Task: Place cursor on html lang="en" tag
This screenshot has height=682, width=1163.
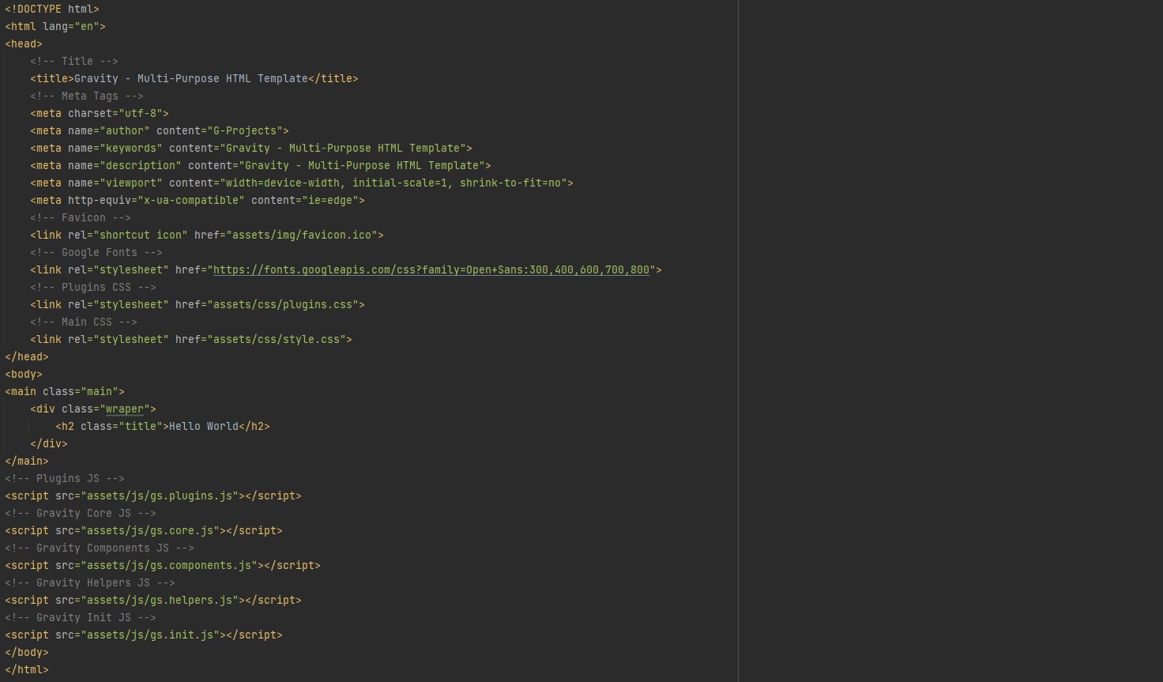Action: (x=55, y=27)
